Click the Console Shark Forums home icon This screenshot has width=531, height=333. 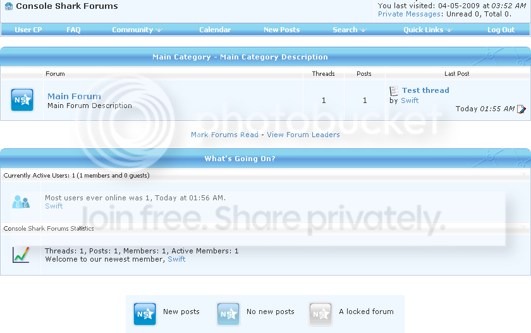9,6
